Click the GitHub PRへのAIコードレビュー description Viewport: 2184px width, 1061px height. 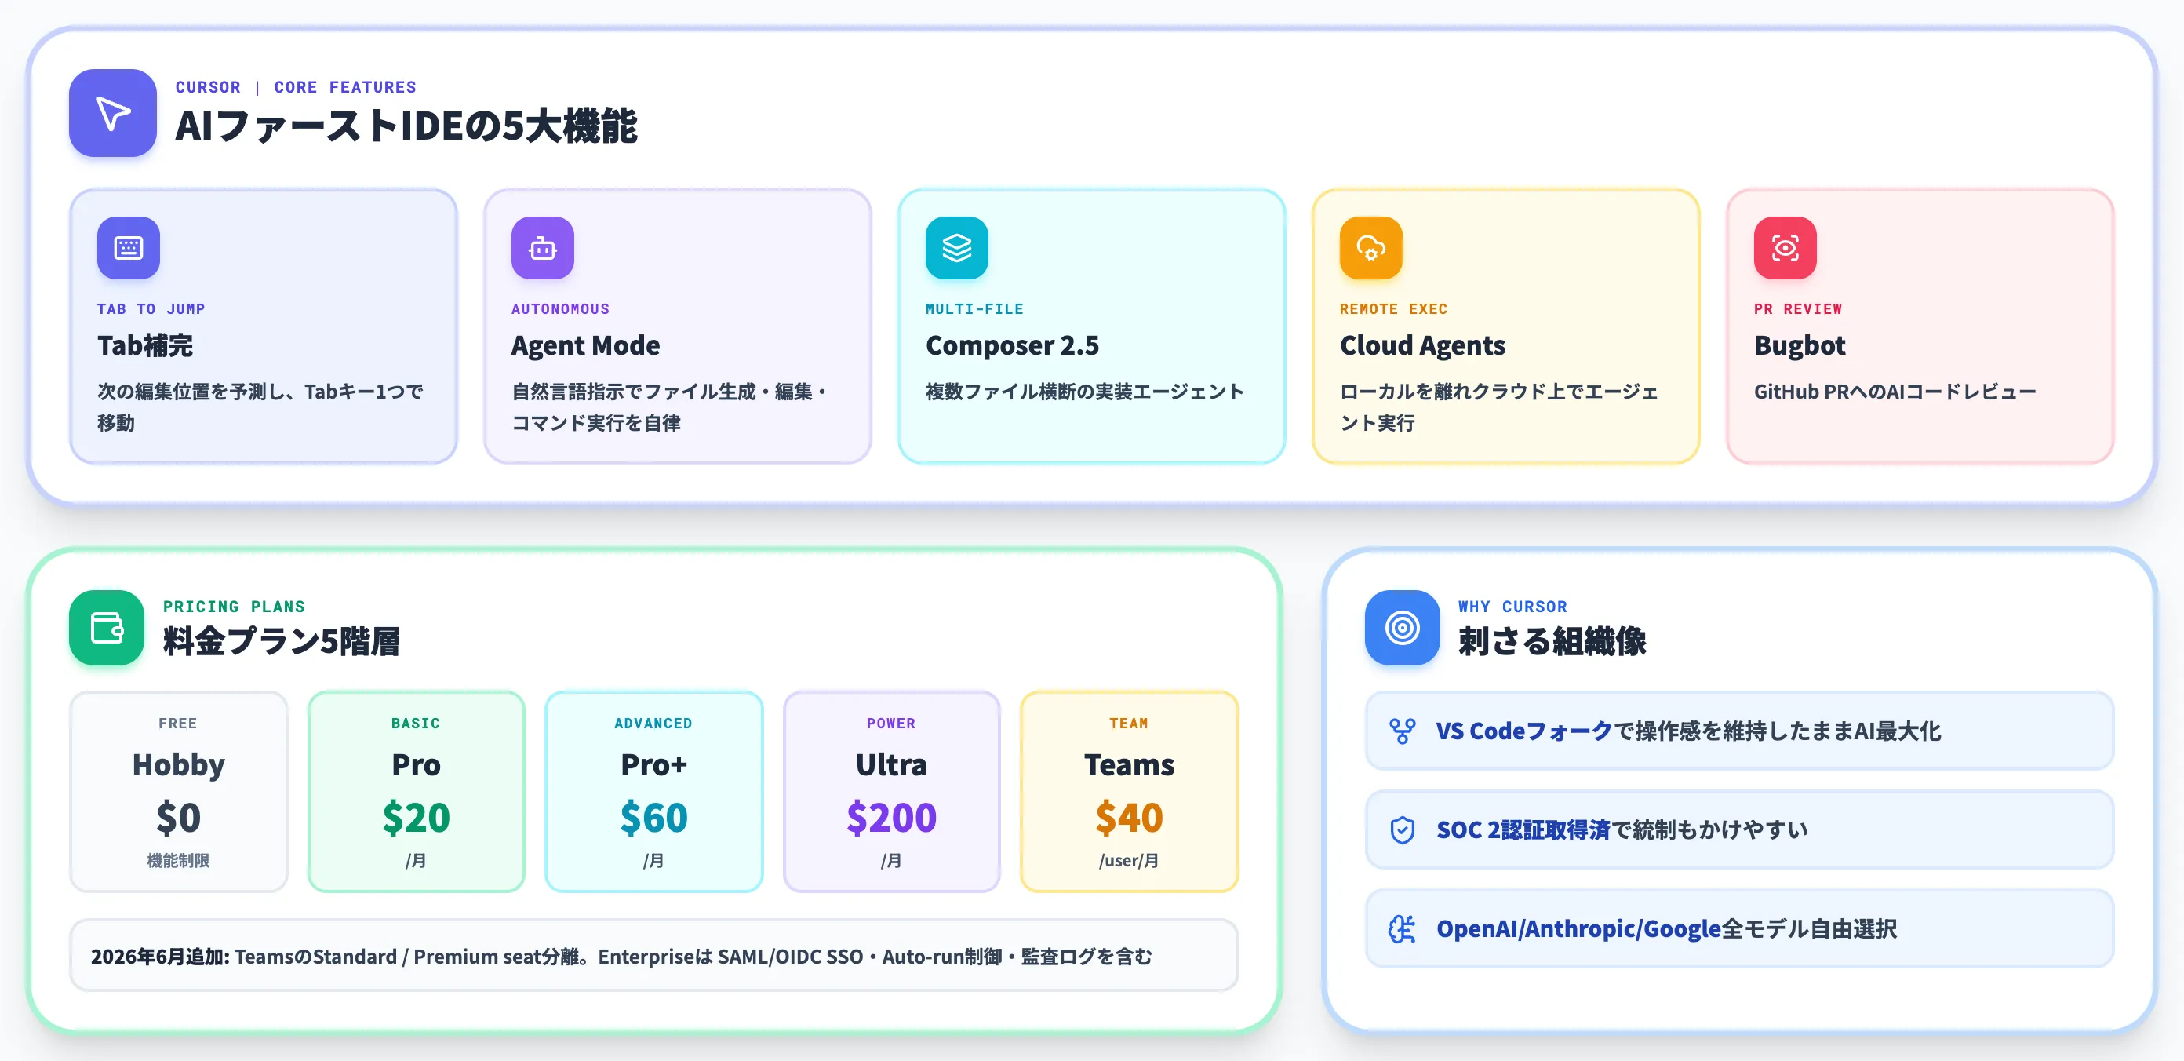tap(1894, 391)
